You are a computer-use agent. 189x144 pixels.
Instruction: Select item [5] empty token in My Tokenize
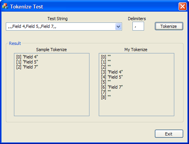[x=106, y=82]
